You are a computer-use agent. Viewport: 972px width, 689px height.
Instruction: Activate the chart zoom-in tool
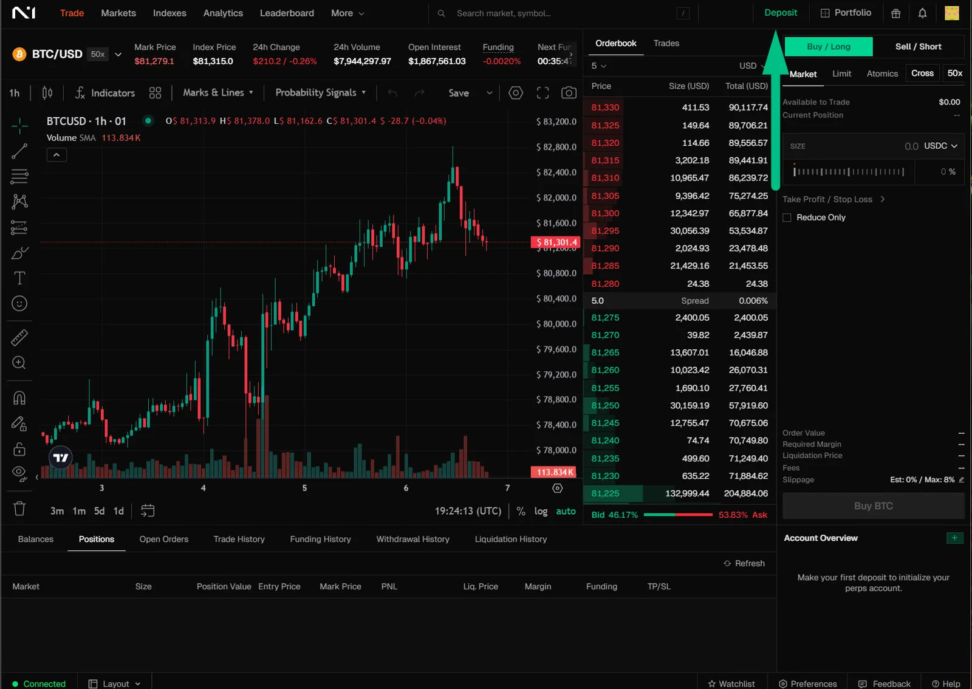pyautogui.click(x=19, y=363)
